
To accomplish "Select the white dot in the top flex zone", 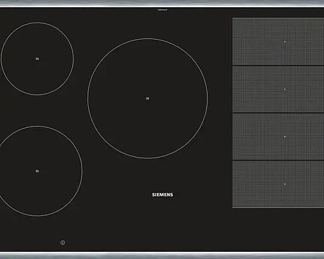I will 285,42.
